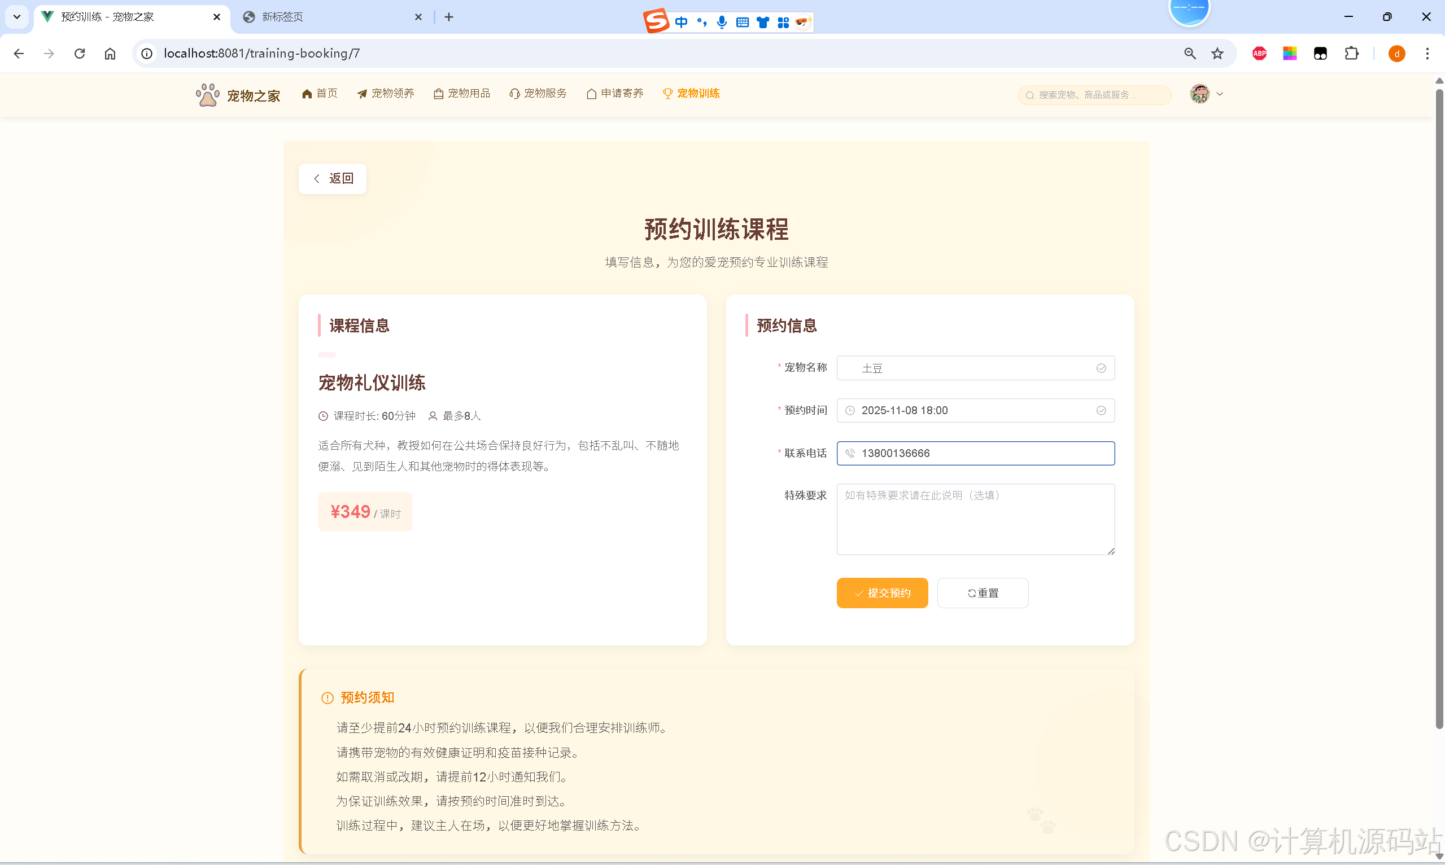Open the ABP adblock extension
Image resolution: width=1445 pixels, height=865 pixels.
pyautogui.click(x=1259, y=54)
